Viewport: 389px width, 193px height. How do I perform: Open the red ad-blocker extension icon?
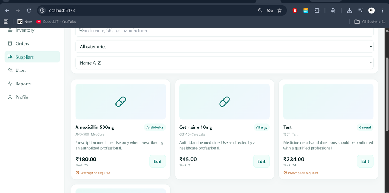coord(295,10)
